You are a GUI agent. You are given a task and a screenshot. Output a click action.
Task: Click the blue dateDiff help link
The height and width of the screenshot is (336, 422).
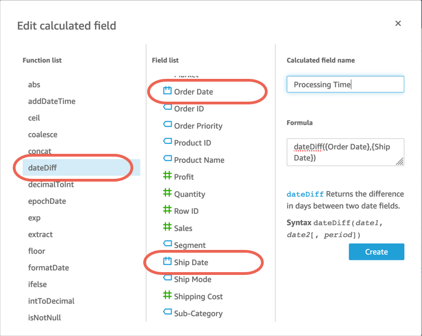click(x=305, y=194)
